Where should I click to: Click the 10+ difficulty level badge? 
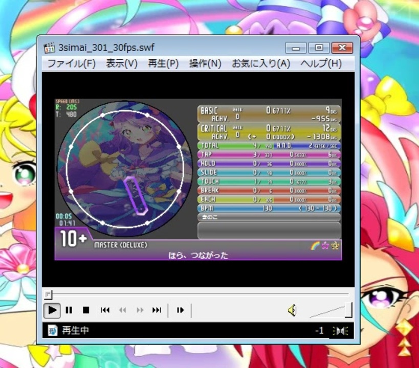pyautogui.click(x=73, y=238)
